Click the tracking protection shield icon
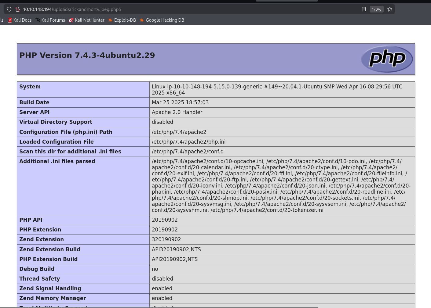The height and width of the screenshot is (308, 431). point(9,9)
